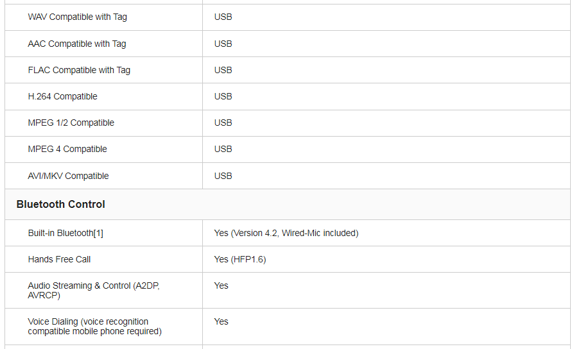Viewport: 574px width, 349px height.
Task: Click the "Bluetooth Control" section heading
Action: coord(60,204)
